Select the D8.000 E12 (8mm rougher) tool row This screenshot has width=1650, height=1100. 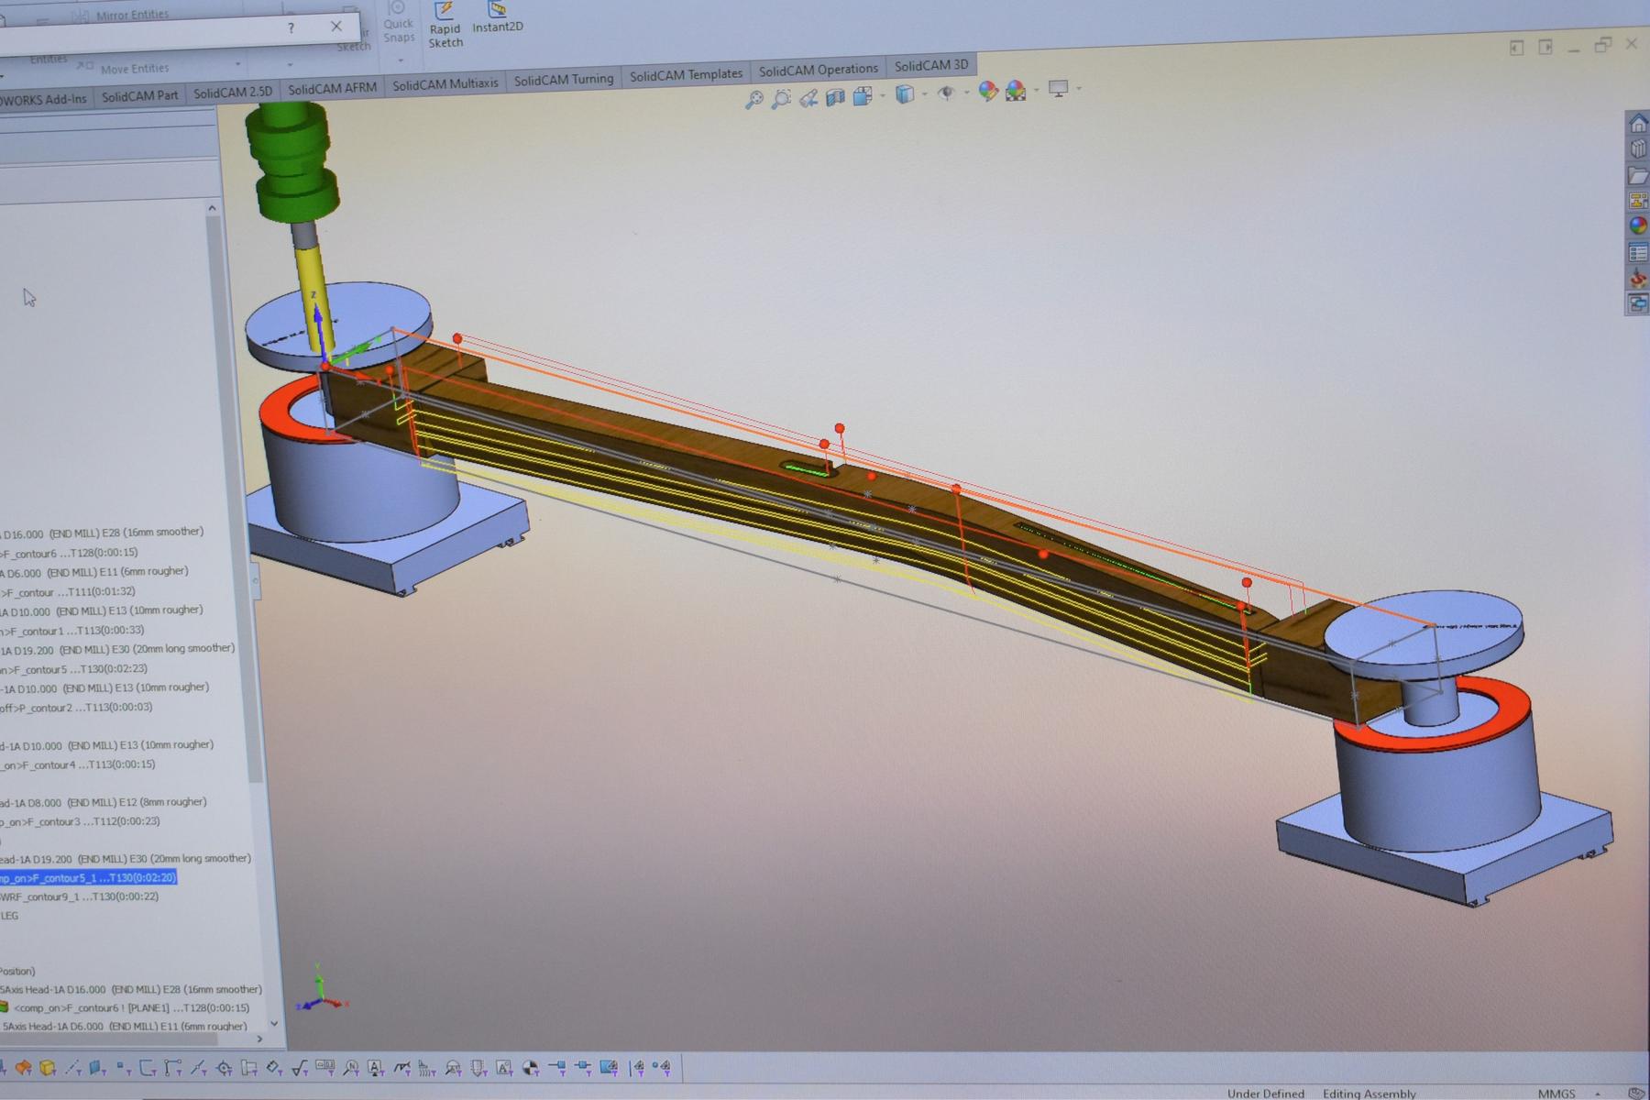pos(104,802)
